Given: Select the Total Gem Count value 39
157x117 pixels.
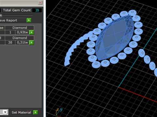Looking at the screenshot, I should point(37,10).
